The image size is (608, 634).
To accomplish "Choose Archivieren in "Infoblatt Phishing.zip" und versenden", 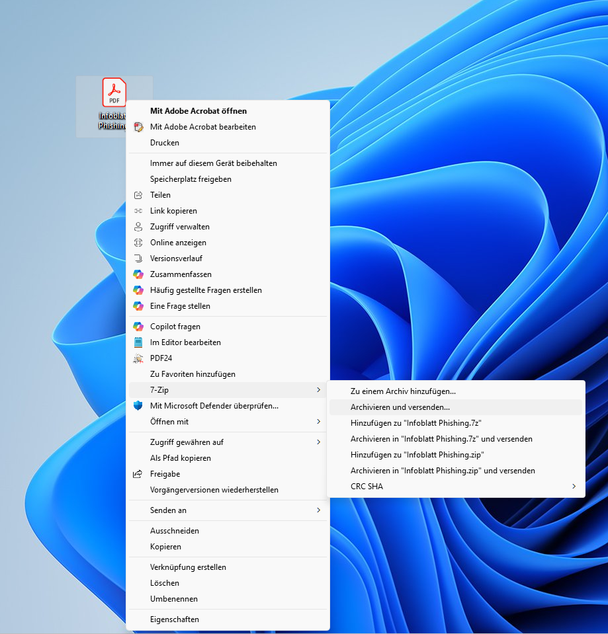I will 456,471.
